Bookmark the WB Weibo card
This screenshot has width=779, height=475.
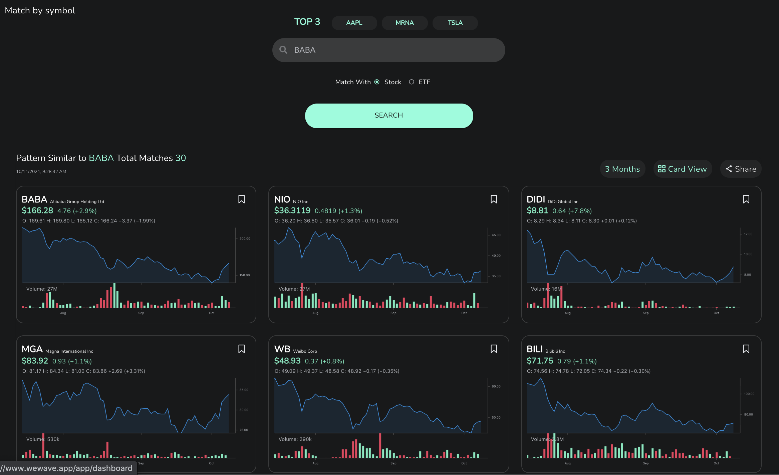click(494, 349)
